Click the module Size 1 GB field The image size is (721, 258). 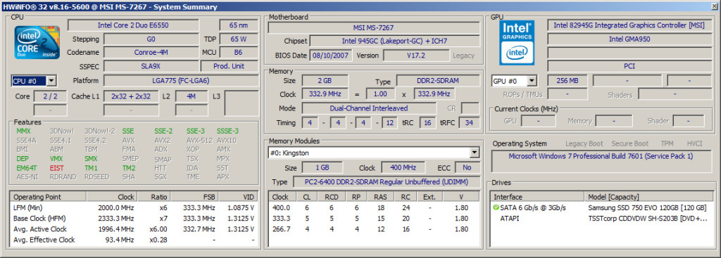click(x=322, y=167)
